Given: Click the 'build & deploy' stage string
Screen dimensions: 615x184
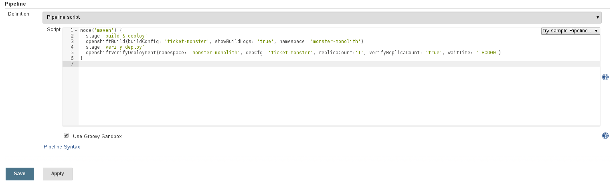Looking at the screenshot, I should click(x=125, y=36).
